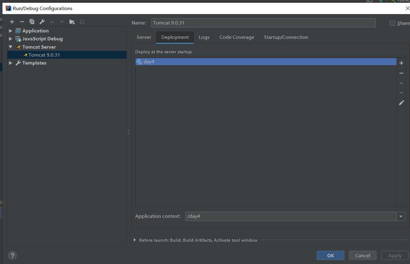
Task: Click the Cancel button
Action: [363, 255]
